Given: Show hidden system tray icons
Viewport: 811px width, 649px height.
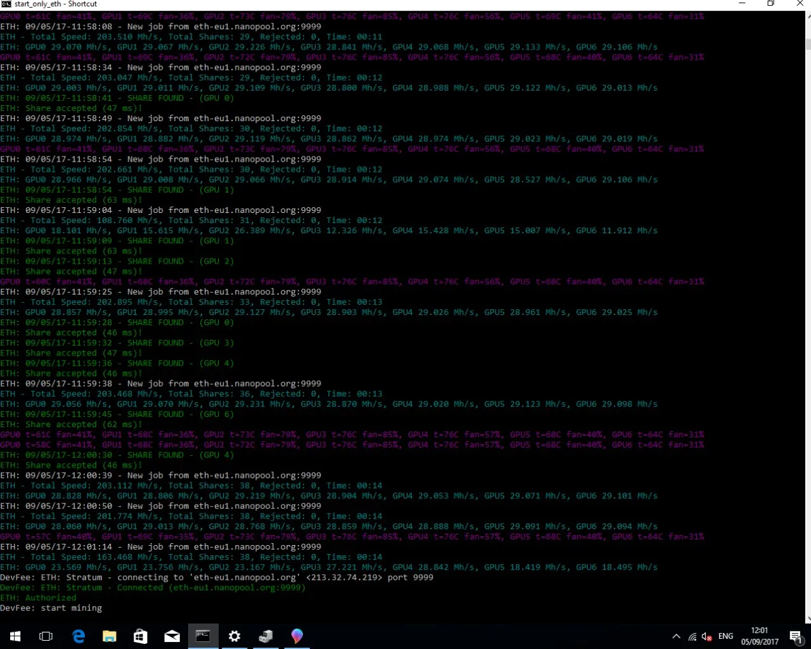Looking at the screenshot, I should pyautogui.click(x=676, y=636).
